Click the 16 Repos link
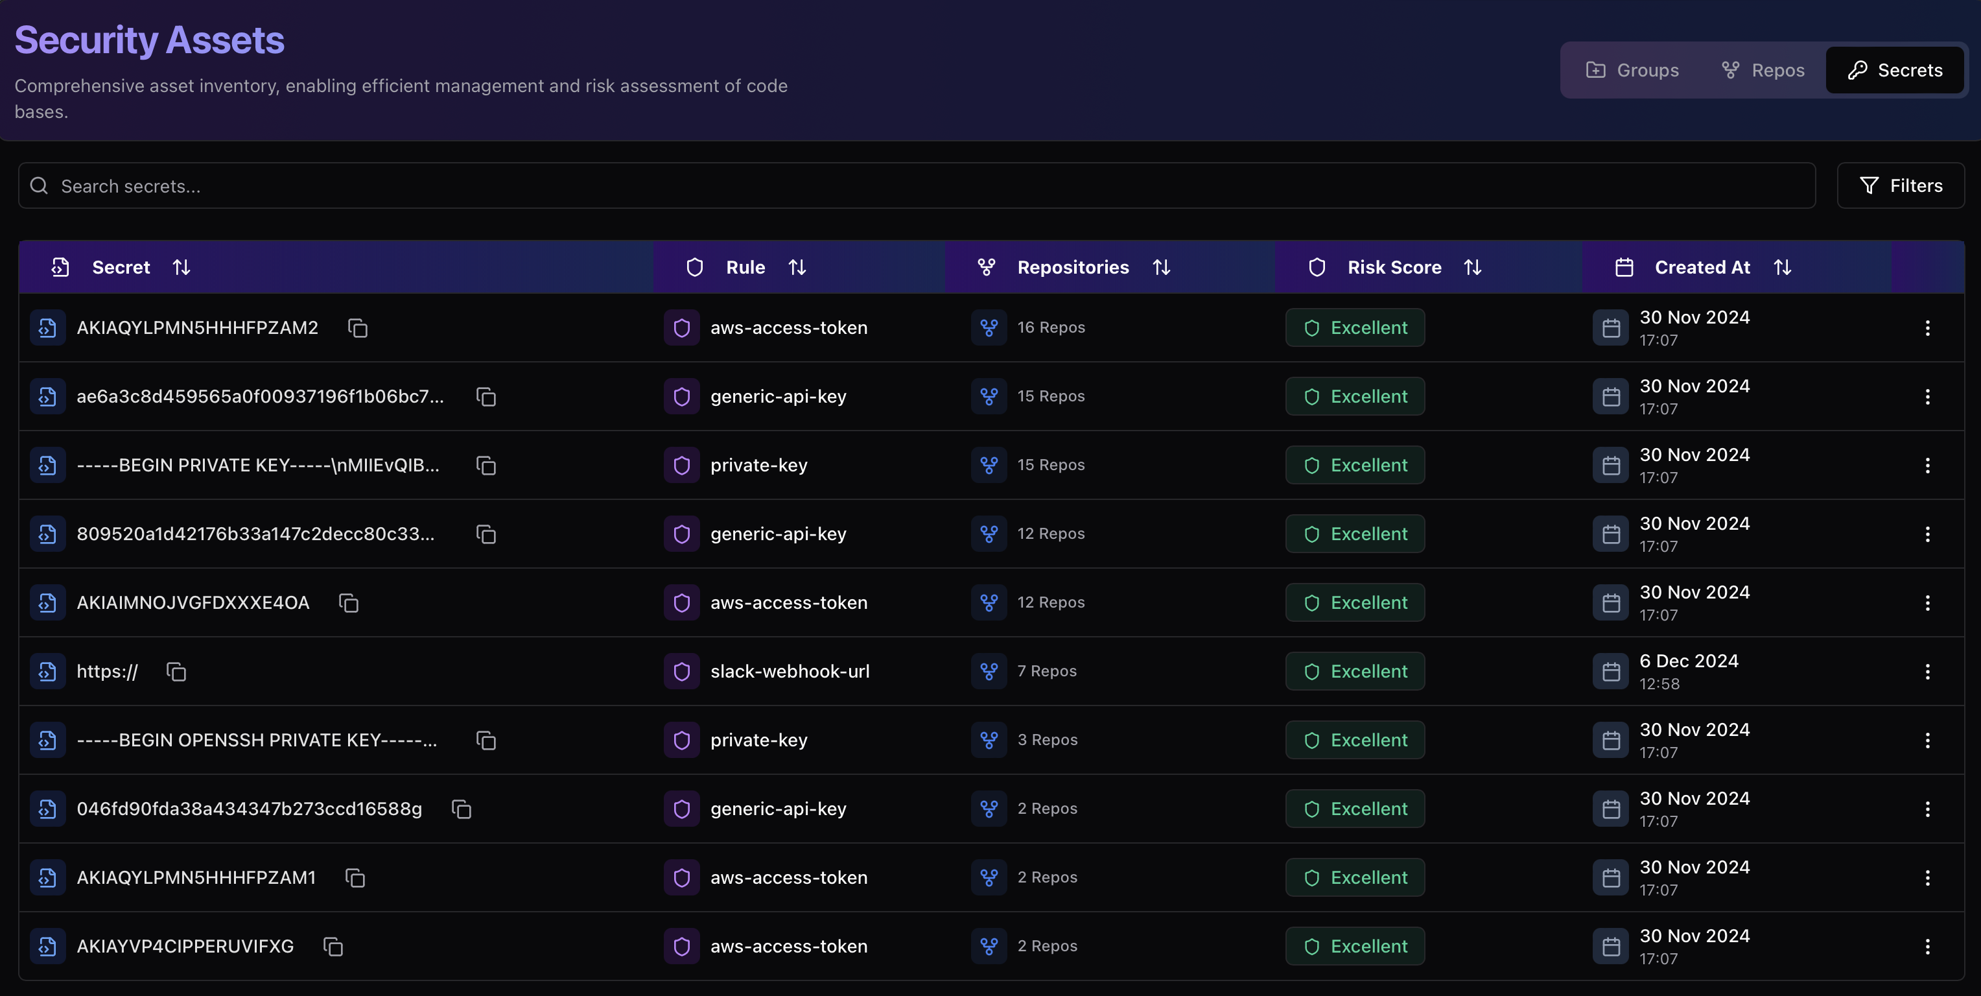Viewport: 1981px width, 996px height. pos(1051,327)
